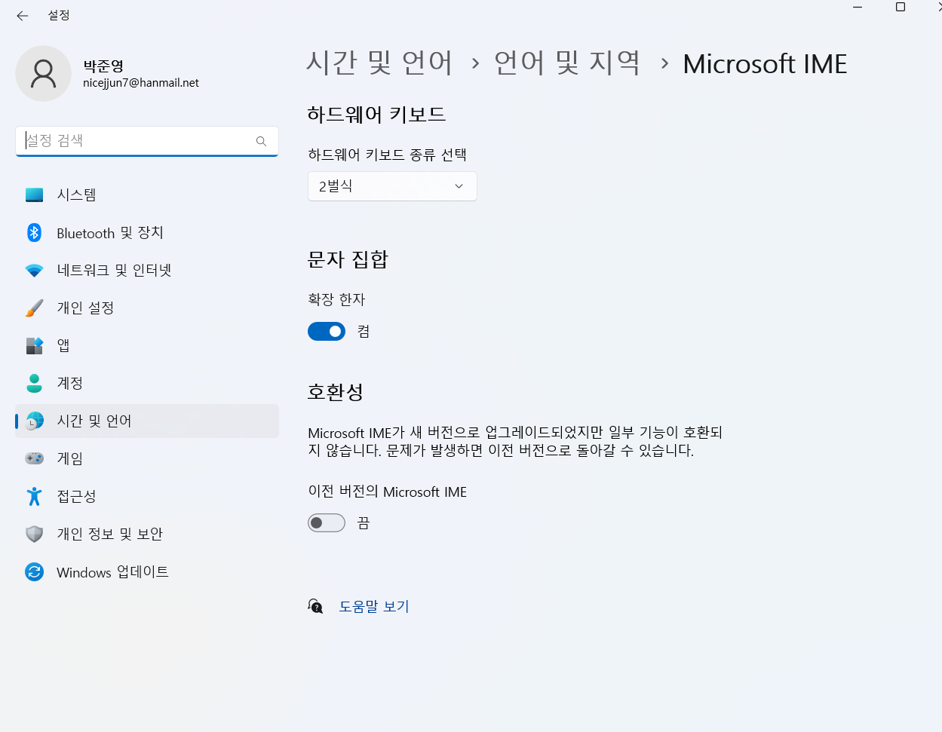The image size is (942, 732).
Task: Select 개인 설정 in the sidebar
Action: pos(147,308)
